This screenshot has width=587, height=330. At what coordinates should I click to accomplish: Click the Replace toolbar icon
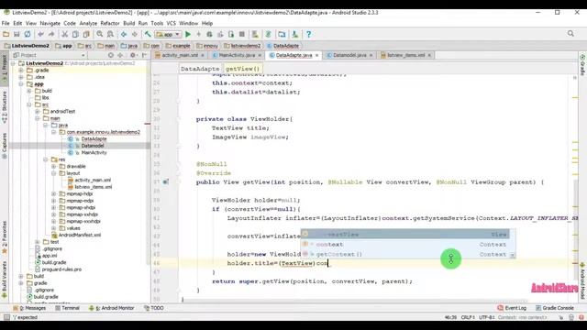click(x=110, y=34)
